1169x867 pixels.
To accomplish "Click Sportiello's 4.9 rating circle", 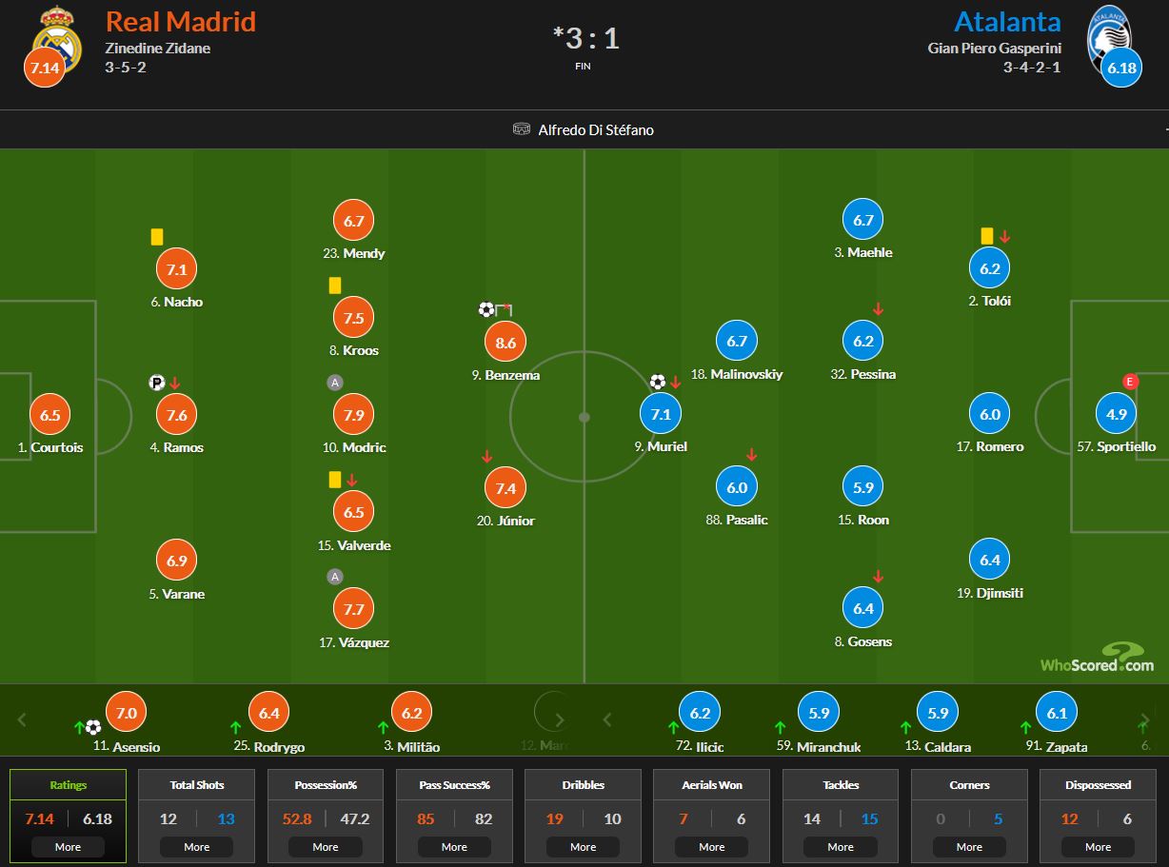I will click(1116, 414).
